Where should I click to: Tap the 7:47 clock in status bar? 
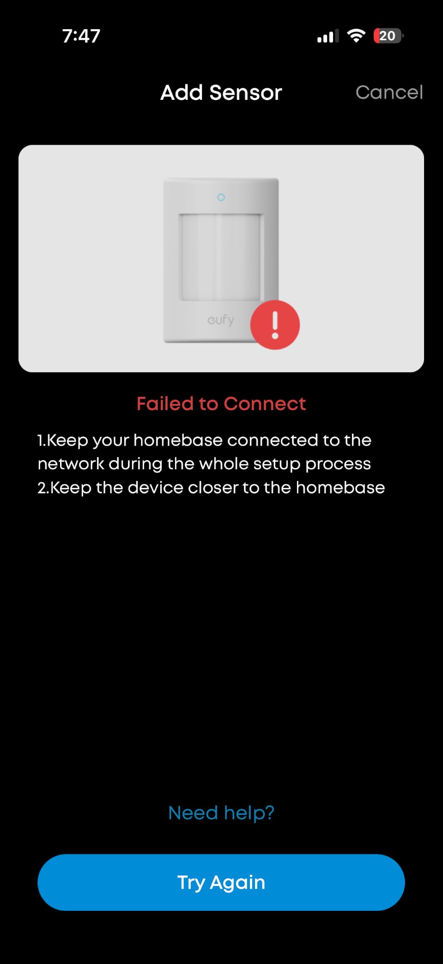pos(81,36)
